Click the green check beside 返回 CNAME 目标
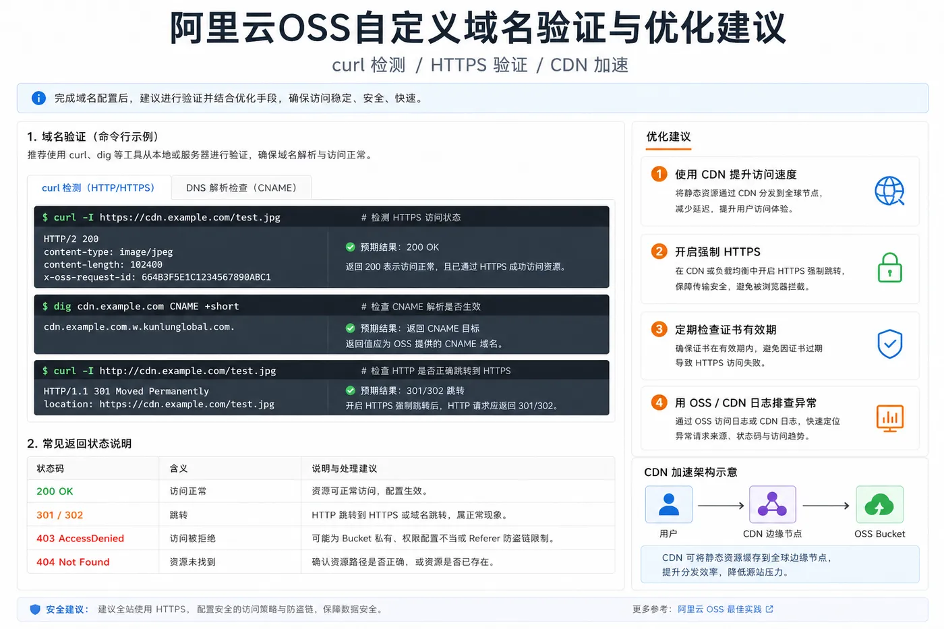This screenshot has height=629, width=944. pos(351,328)
